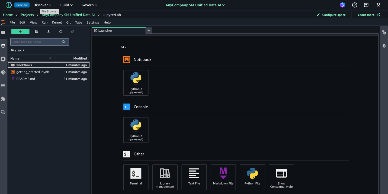Screen dimensions: 388x194
Task: Open the Settings menu
Action: [93, 22]
